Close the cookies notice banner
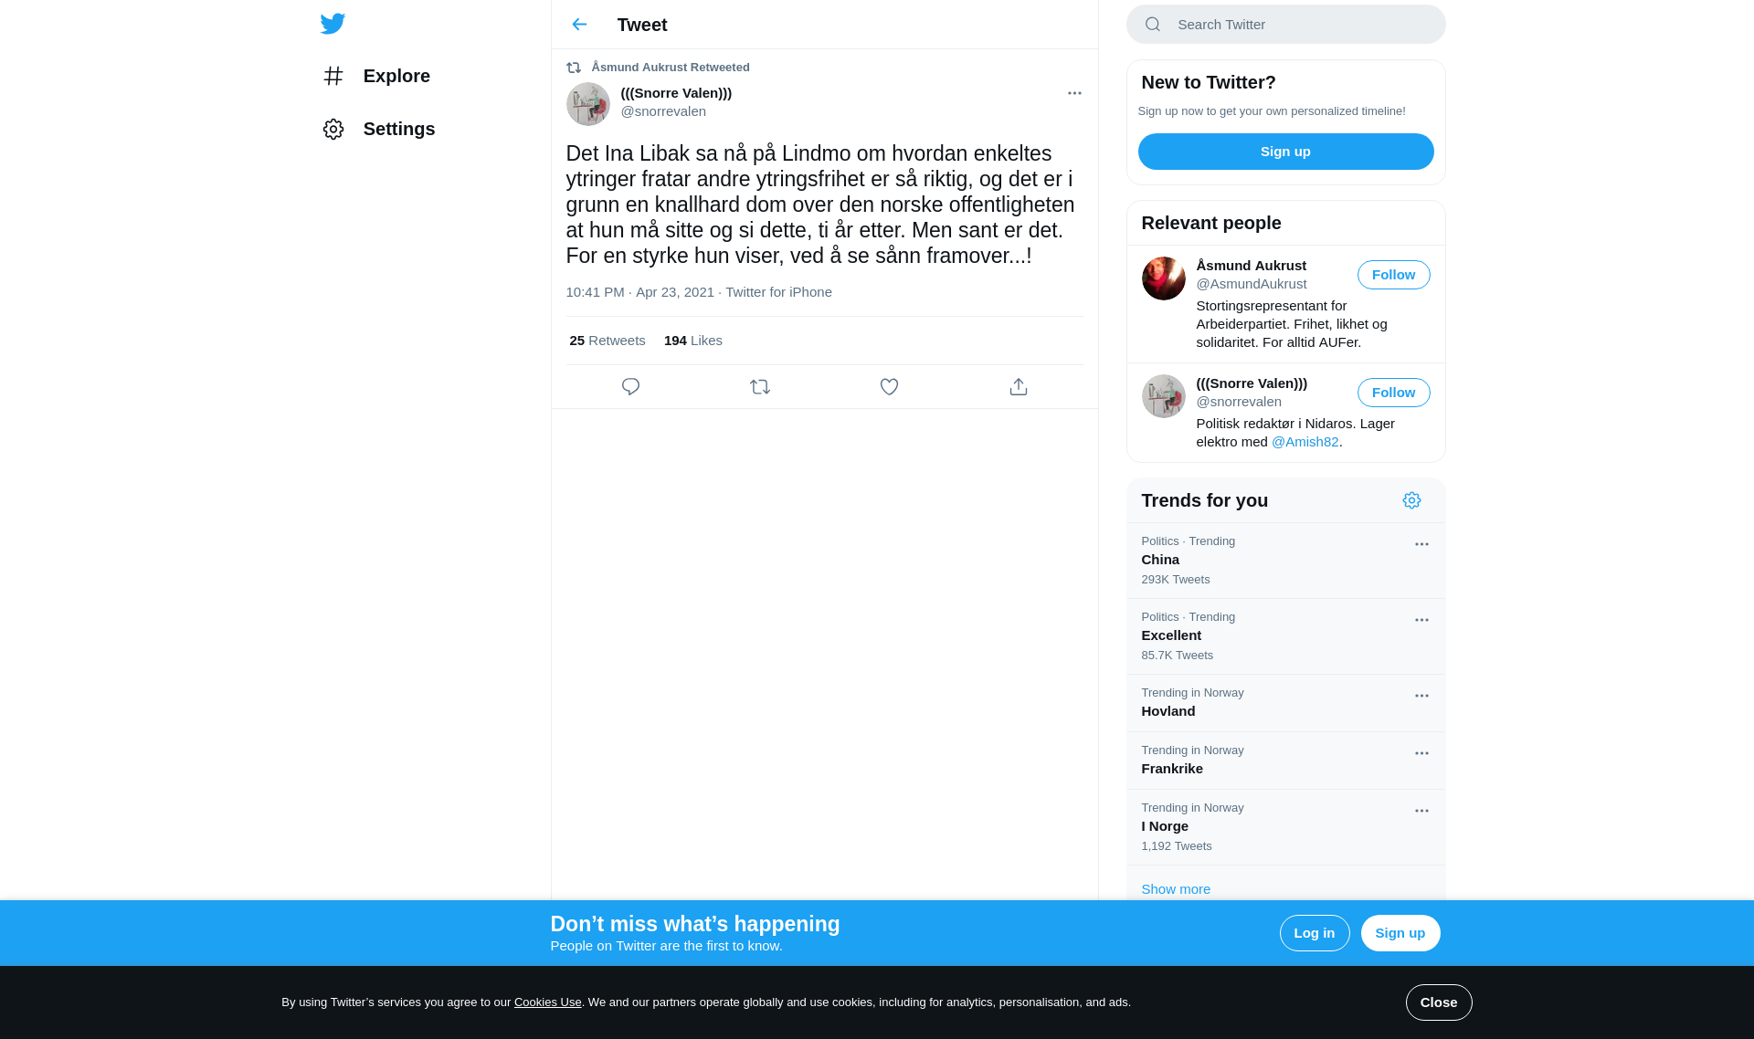1754x1039 pixels. point(1438,1002)
